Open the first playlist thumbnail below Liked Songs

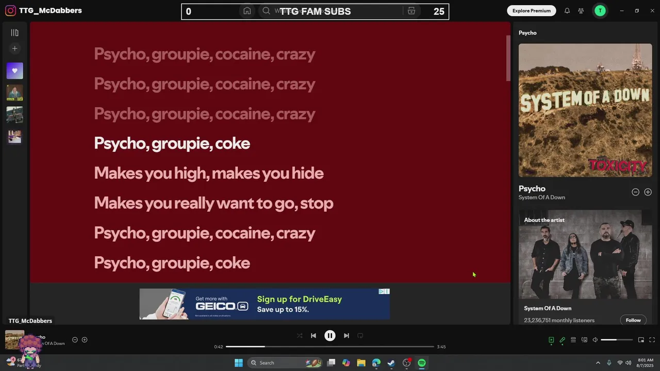[x=14, y=93]
